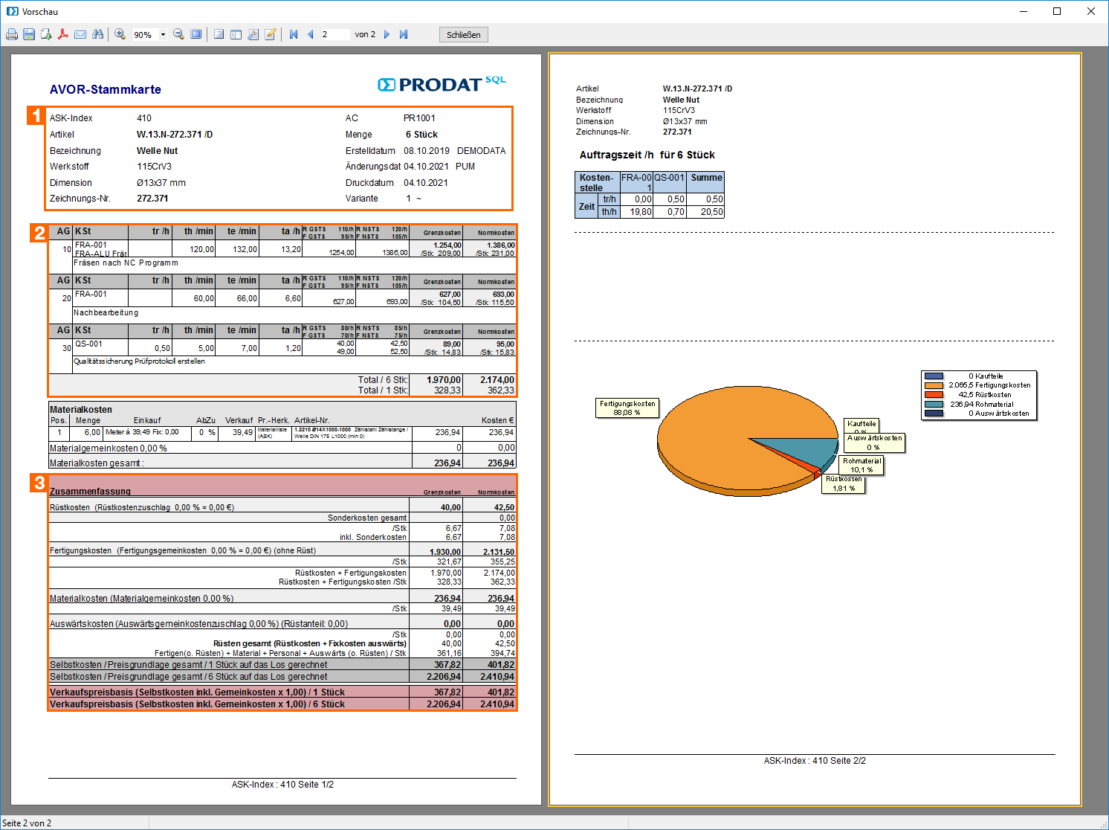Zoom out with the minus magnifier
1109x830 pixels.
178,34
